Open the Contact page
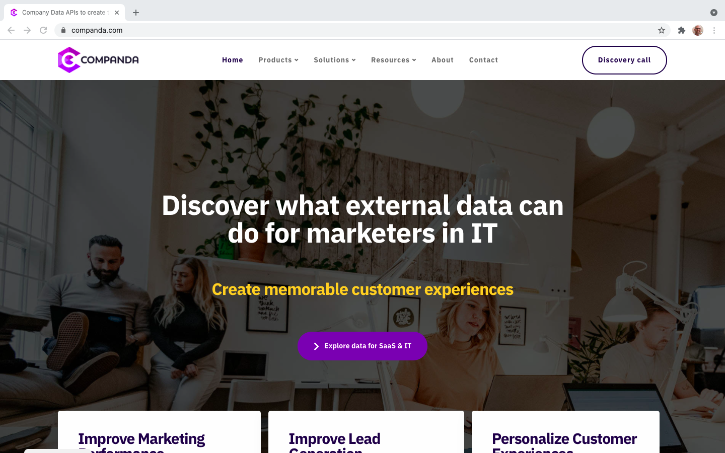This screenshot has height=453, width=725. 483,60
